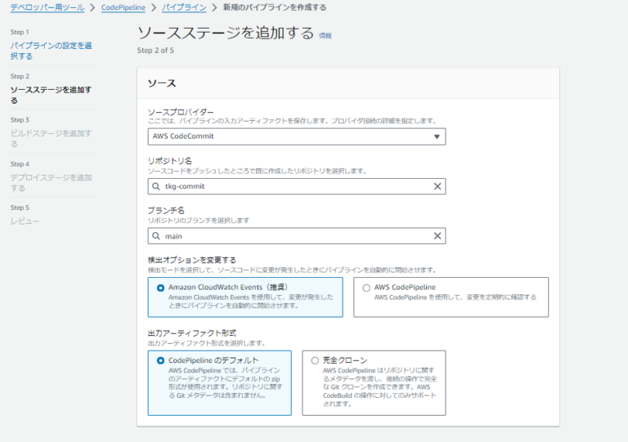The image size is (628, 442).
Task: Click the breadcrumb chevron after デベロッパー用ツール
Action: (x=92, y=7)
